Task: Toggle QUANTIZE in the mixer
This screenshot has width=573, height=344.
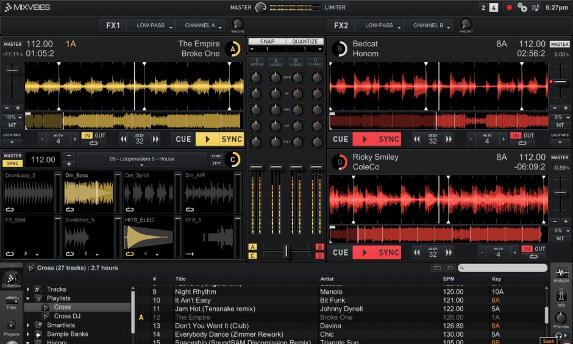Action: click(x=305, y=41)
